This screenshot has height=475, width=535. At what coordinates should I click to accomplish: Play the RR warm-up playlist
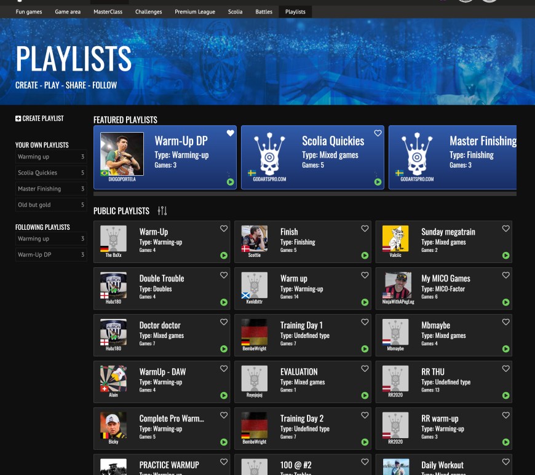coord(505,442)
